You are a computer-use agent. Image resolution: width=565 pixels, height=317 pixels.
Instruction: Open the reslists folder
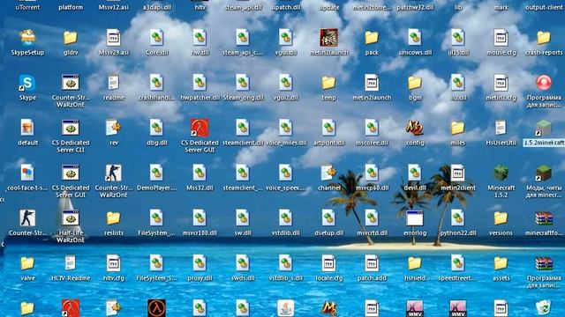pyautogui.click(x=114, y=218)
